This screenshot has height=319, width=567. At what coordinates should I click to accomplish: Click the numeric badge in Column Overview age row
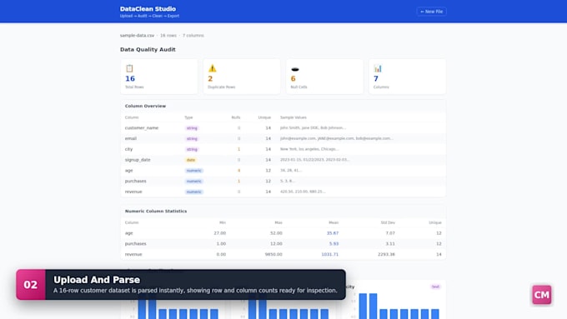(x=194, y=171)
